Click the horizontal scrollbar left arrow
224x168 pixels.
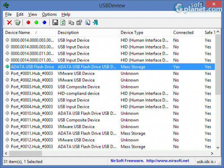tap(6, 153)
